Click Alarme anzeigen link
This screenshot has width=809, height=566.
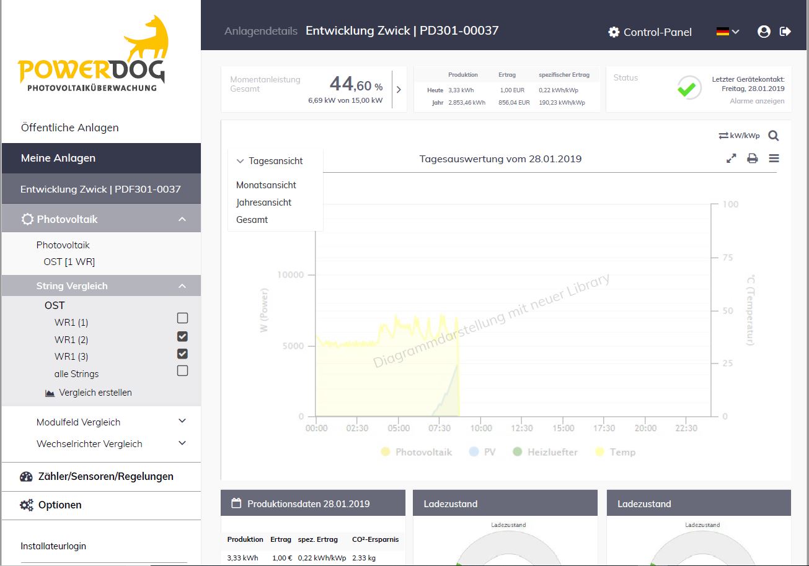pyautogui.click(x=756, y=101)
